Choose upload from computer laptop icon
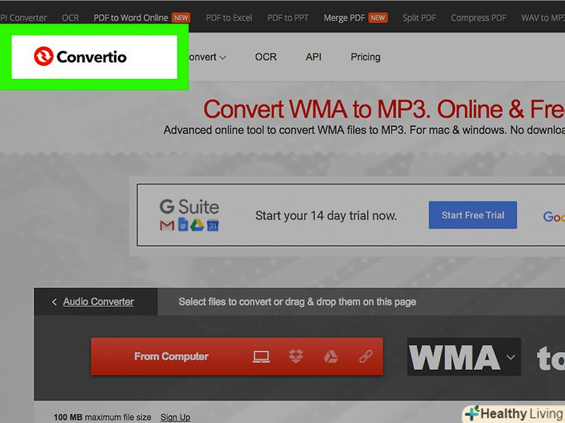 [x=261, y=356]
